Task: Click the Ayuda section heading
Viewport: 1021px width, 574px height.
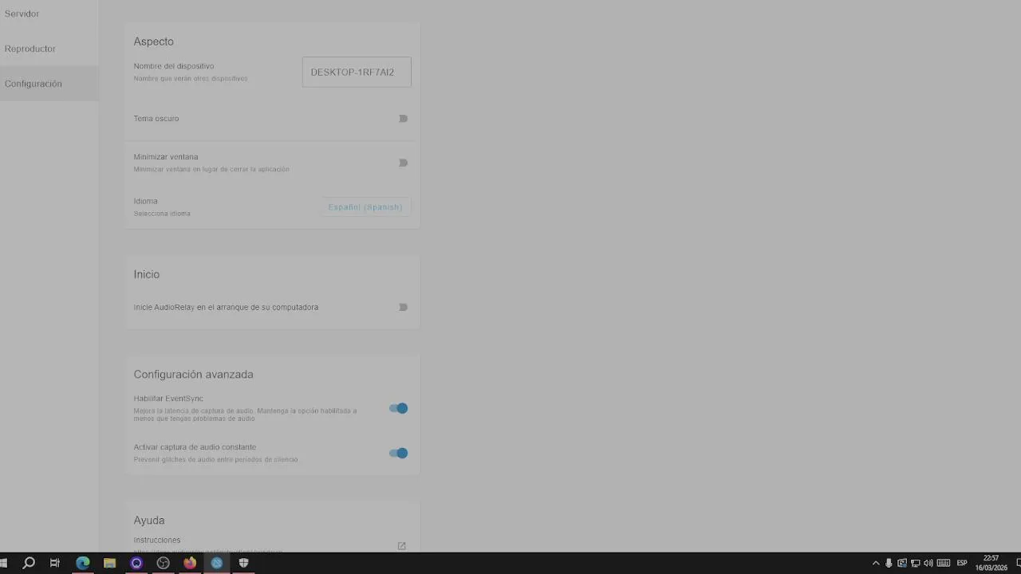Action: pos(149,520)
